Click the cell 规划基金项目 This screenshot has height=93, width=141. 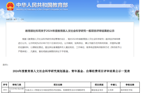point(99,90)
